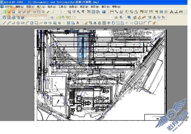Expand the layer list dropdown arrow

(112, 17)
